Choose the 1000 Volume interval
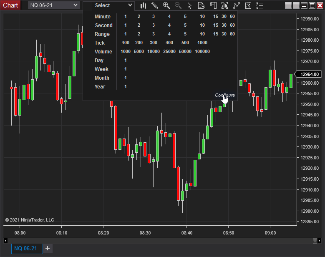Viewport: 325px width, 257px height. pos(126,51)
